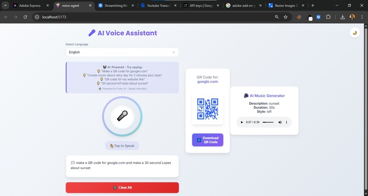Seek using the audio progress slider
This screenshot has width=368, height=196.
268,122
